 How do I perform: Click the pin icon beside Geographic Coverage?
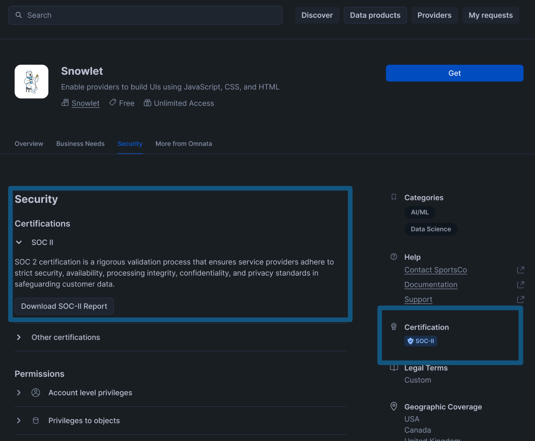[393, 406]
